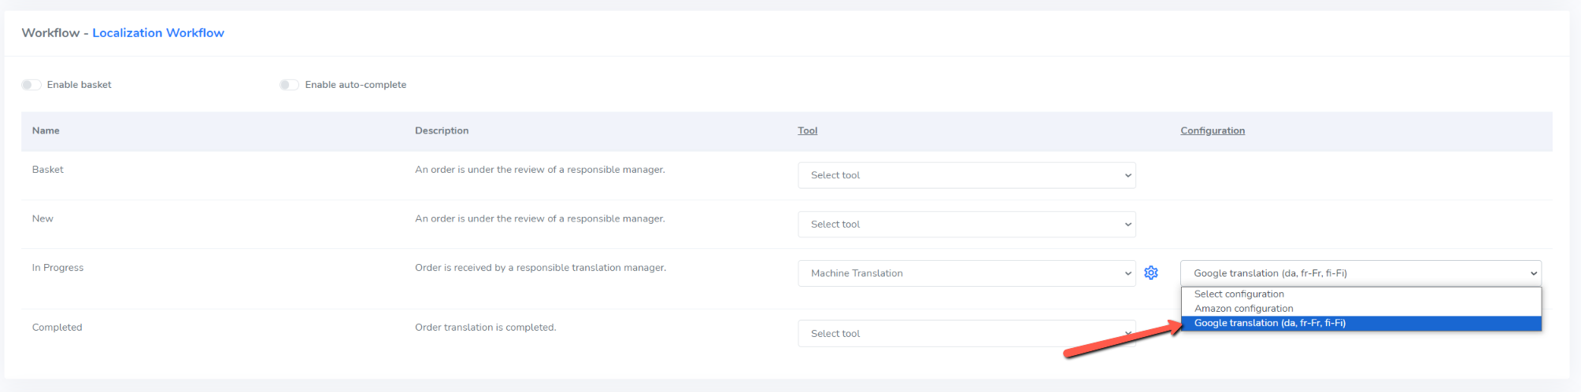Click the Configuration column header
Image resolution: width=1581 pixels, height=392 pixels.
click(x=1213, y=130)
